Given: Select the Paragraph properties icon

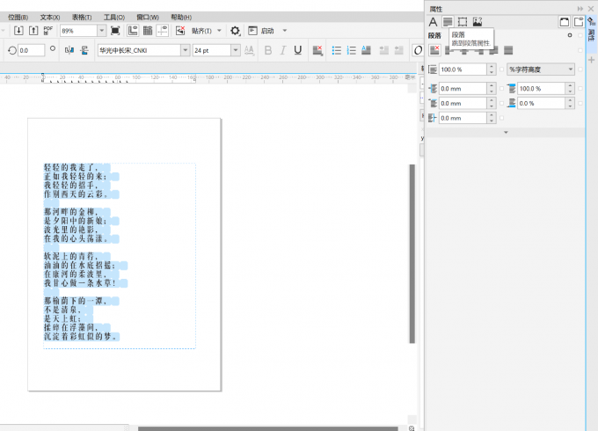Looking at the screenshot, I should tap(448, 22).
